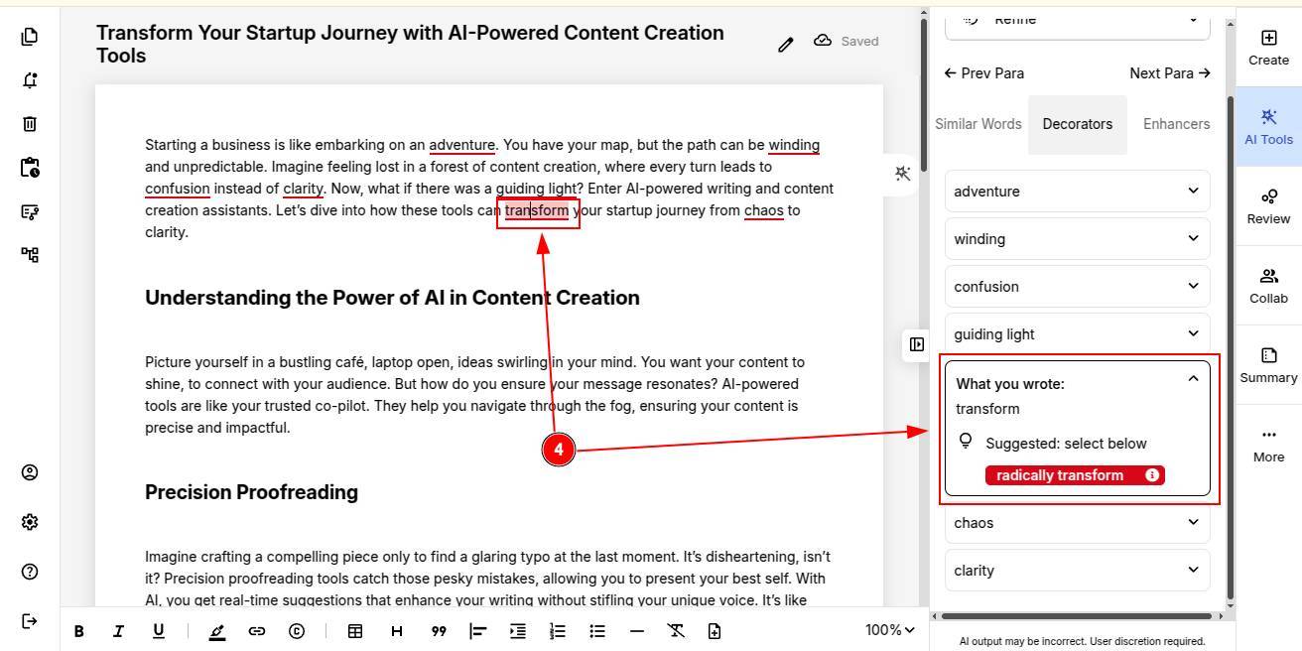Click the blockquote icon in toolbar
Screen dimensions: 1302x651
tap(438, 631)
